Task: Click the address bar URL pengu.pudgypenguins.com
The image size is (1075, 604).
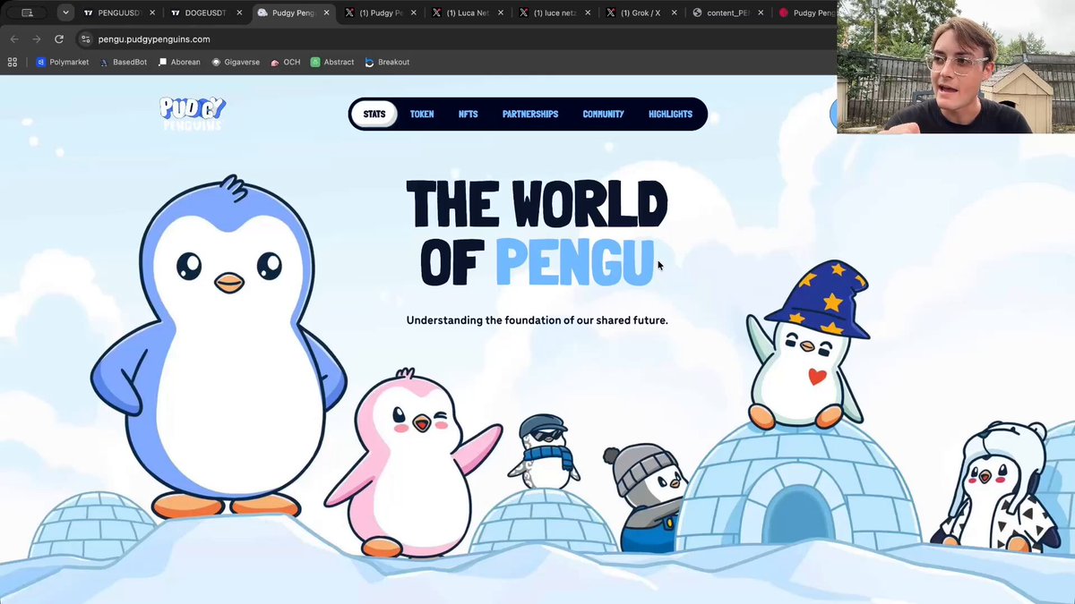Action: tap(154, 39)
